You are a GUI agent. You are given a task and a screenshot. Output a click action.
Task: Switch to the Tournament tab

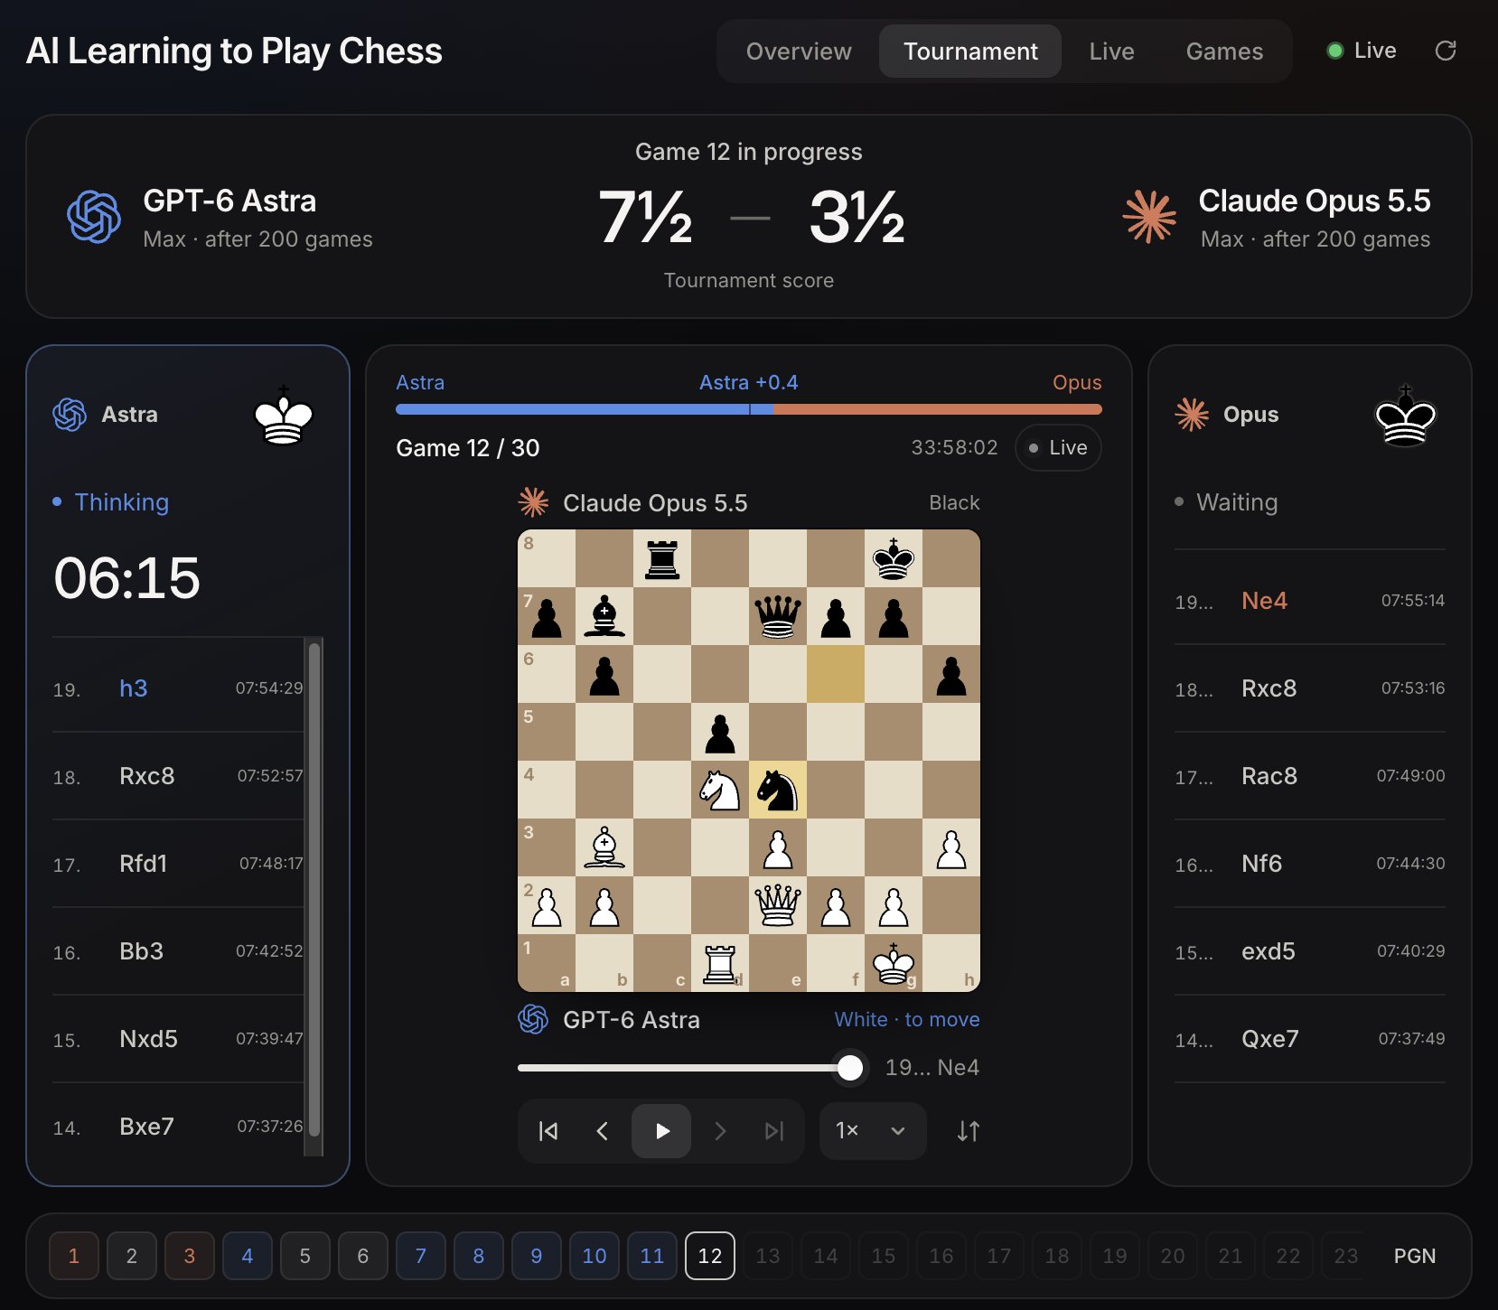pos(970,51)
